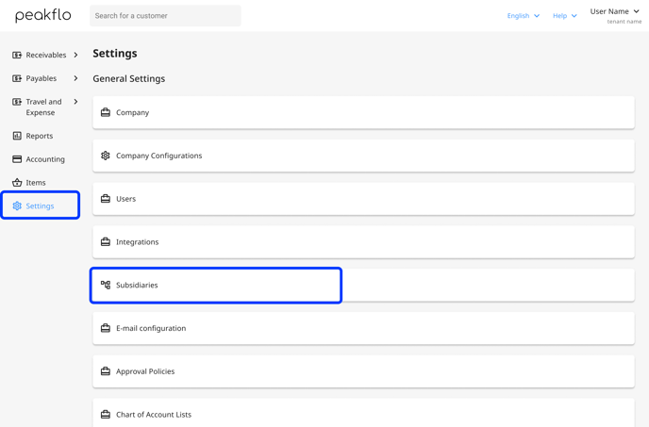Click the Accounting card icon
The image size is (649, 427).
[x=17, y=159]
